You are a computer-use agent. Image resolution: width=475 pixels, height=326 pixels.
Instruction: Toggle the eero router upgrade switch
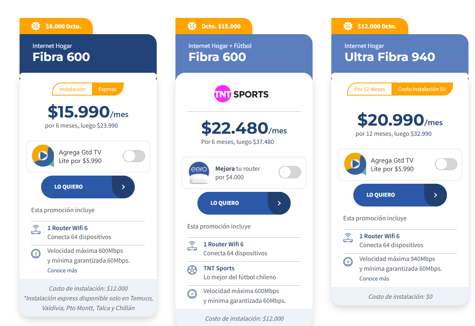(x=290, y=172)
